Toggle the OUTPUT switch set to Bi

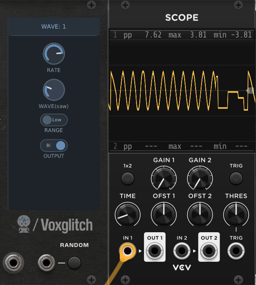point(54,146)
